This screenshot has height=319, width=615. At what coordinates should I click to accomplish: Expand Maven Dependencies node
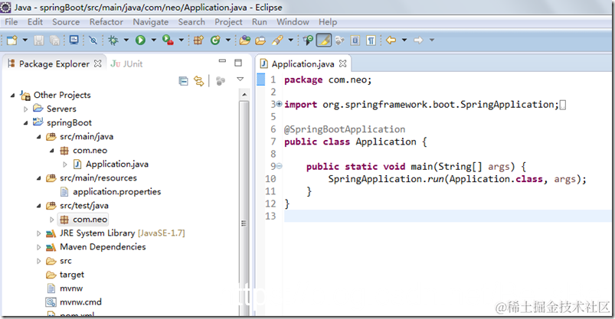coord(38,247)
